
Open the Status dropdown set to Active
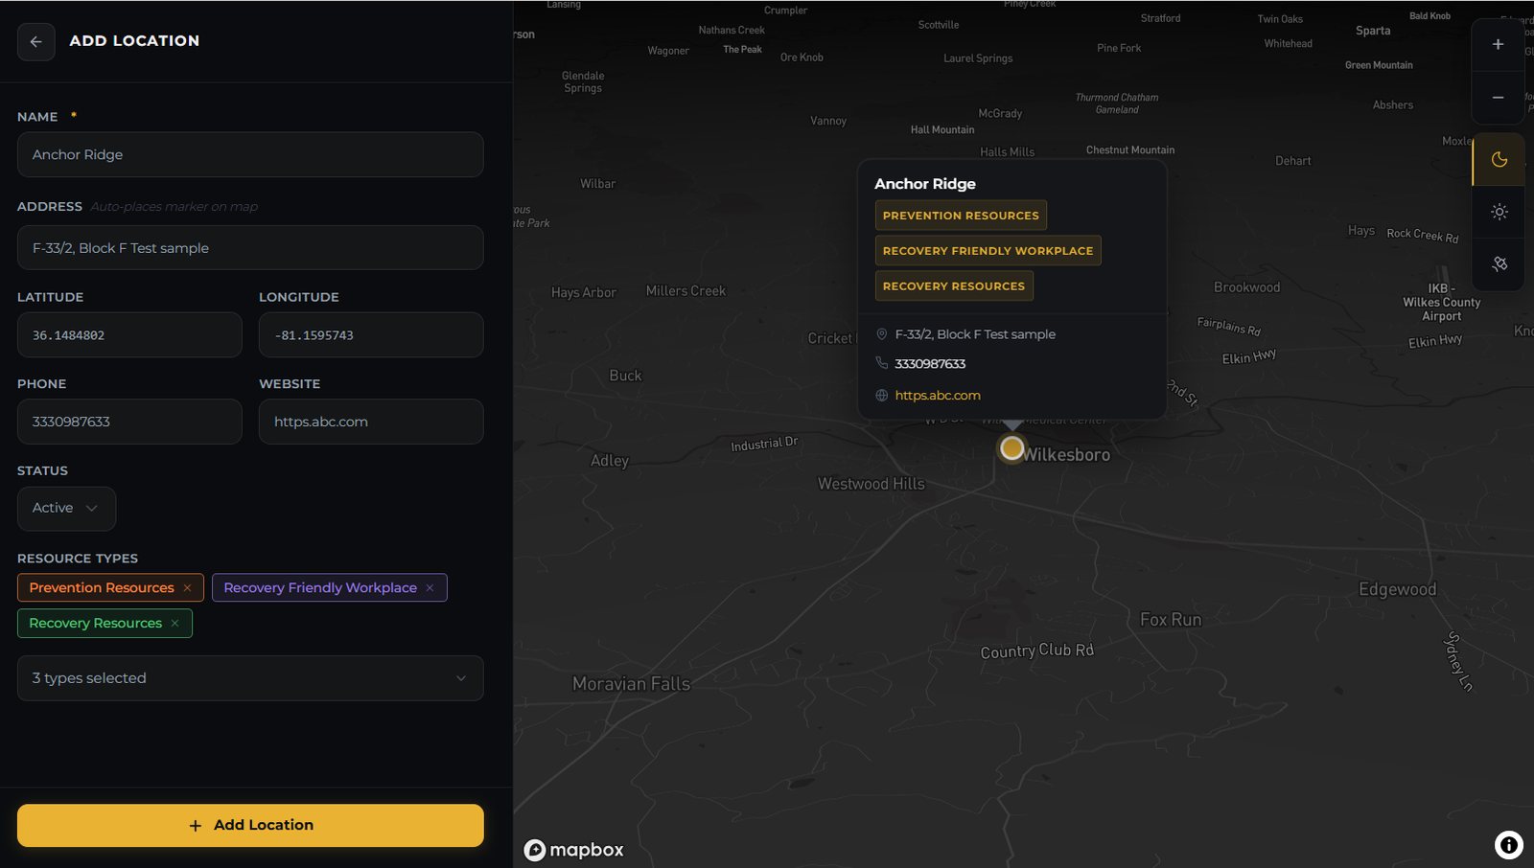pos(66,509)
